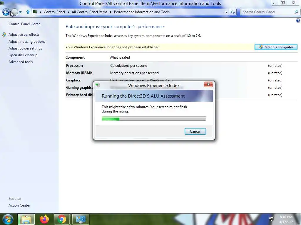Open the address bar history dropdown

point(226,12)
